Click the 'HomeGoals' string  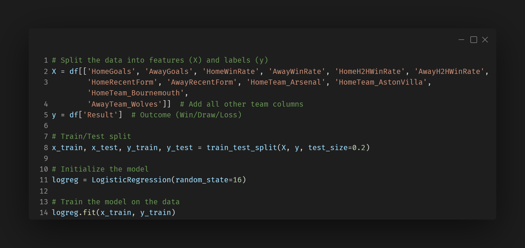[111, 72]
